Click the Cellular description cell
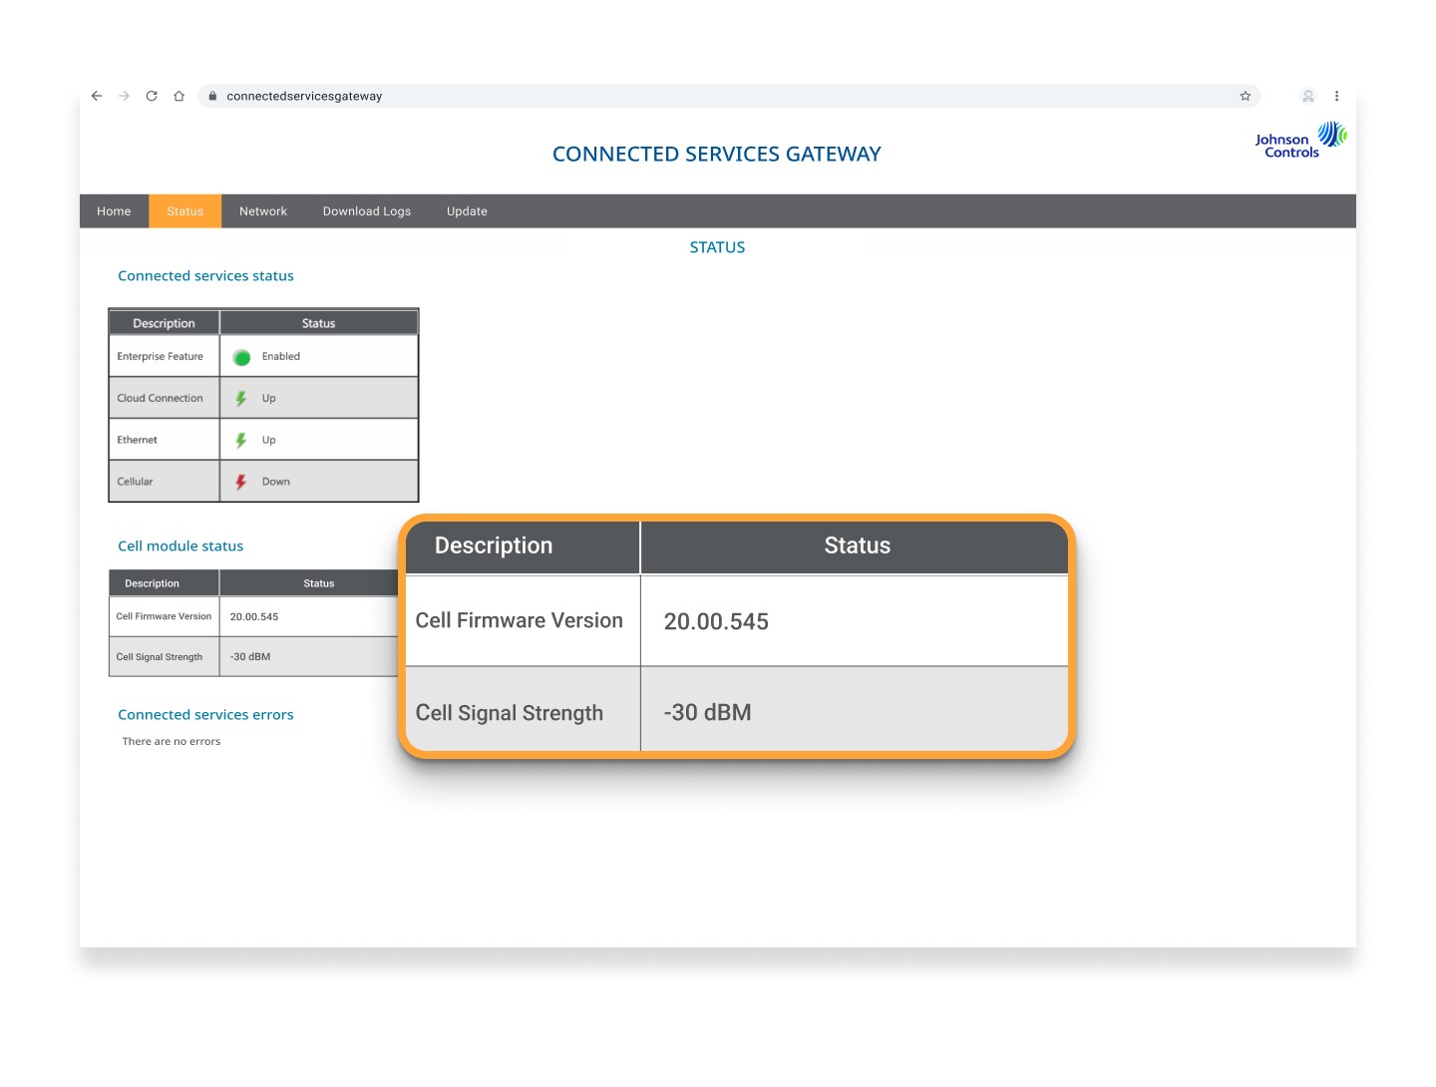1436x1087 pixels. [165, 482]
